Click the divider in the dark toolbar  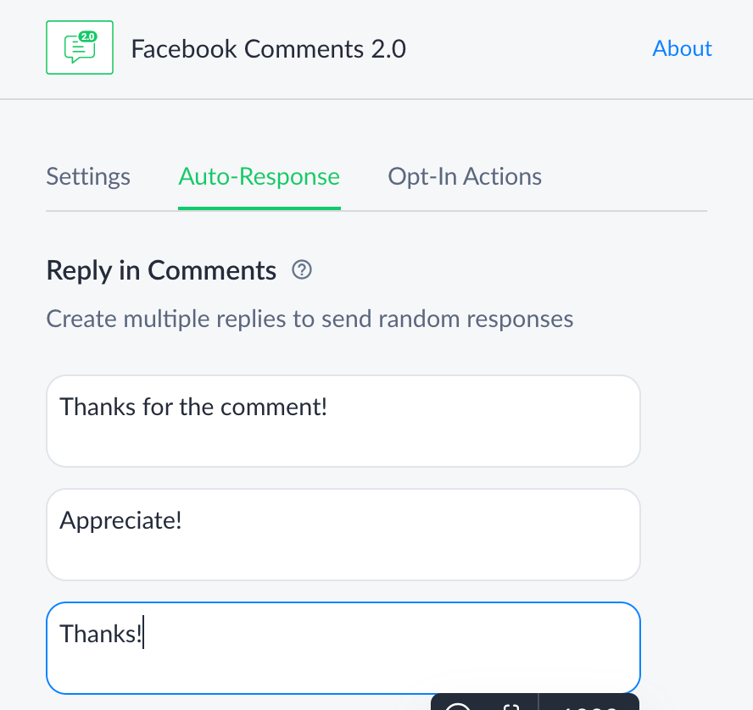[538, 703]
